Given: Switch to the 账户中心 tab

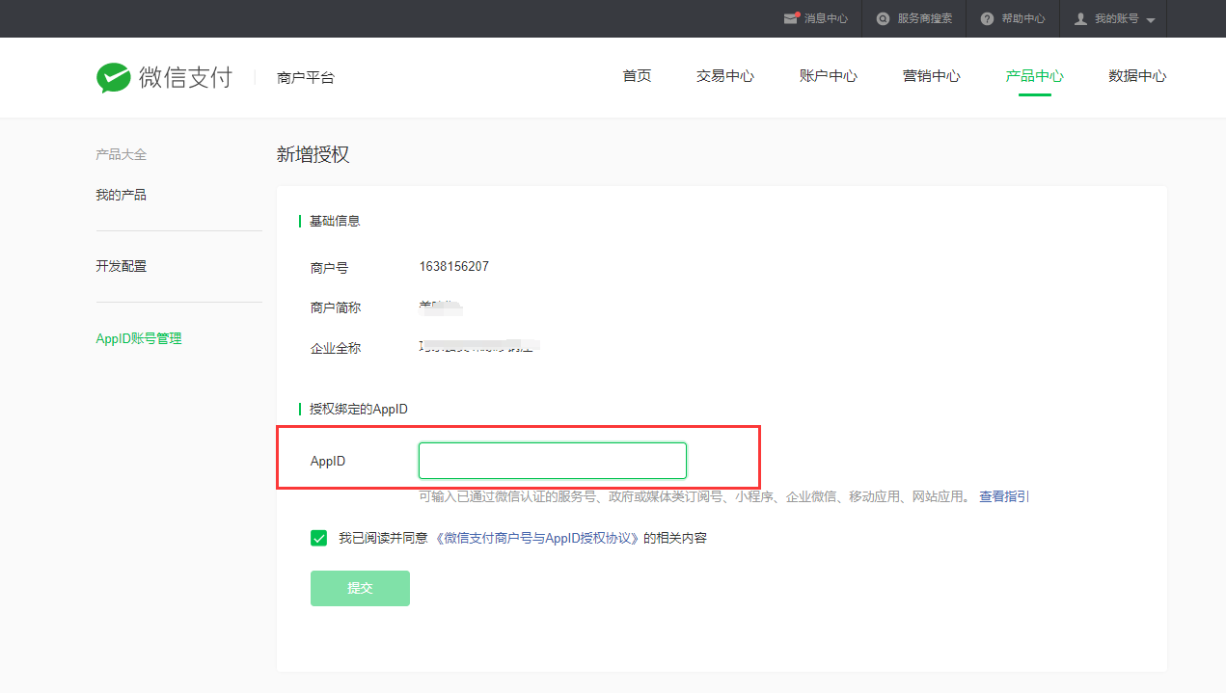Looking at the screenshot, I should coord(829,76).
